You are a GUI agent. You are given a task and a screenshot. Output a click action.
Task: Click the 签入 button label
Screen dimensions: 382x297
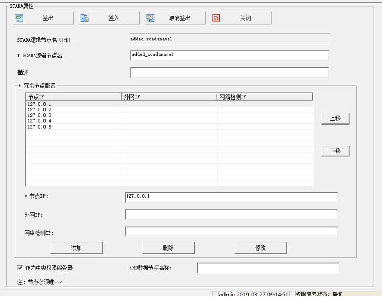[114, 18]
